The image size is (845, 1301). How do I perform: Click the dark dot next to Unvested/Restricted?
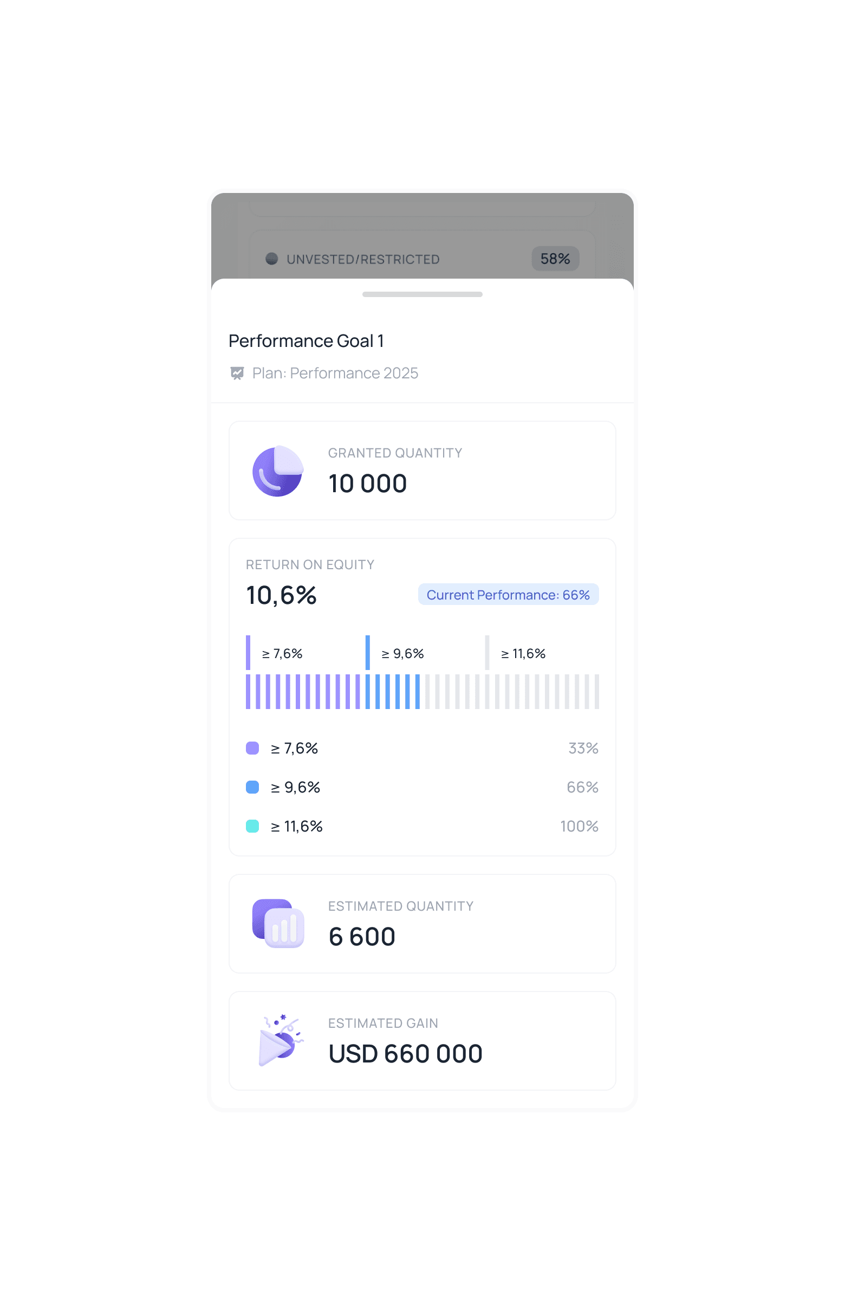point(271,259)
